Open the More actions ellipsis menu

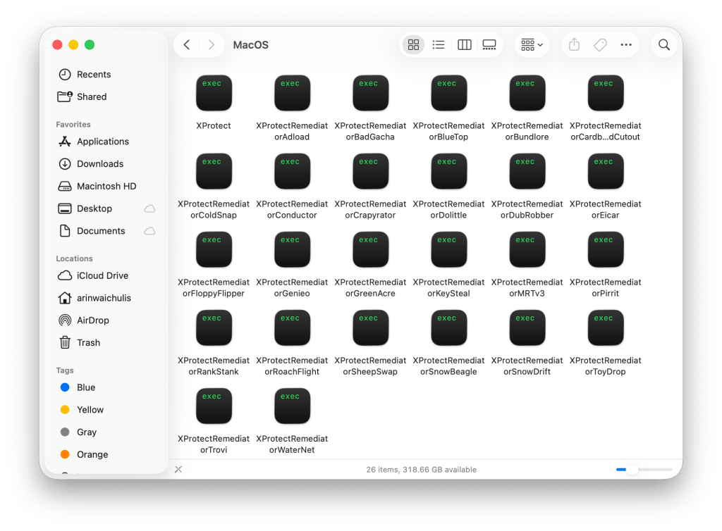point(626,45)
